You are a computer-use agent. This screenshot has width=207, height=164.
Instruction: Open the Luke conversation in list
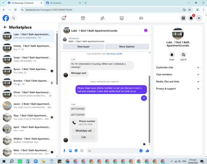pos(28,36)
